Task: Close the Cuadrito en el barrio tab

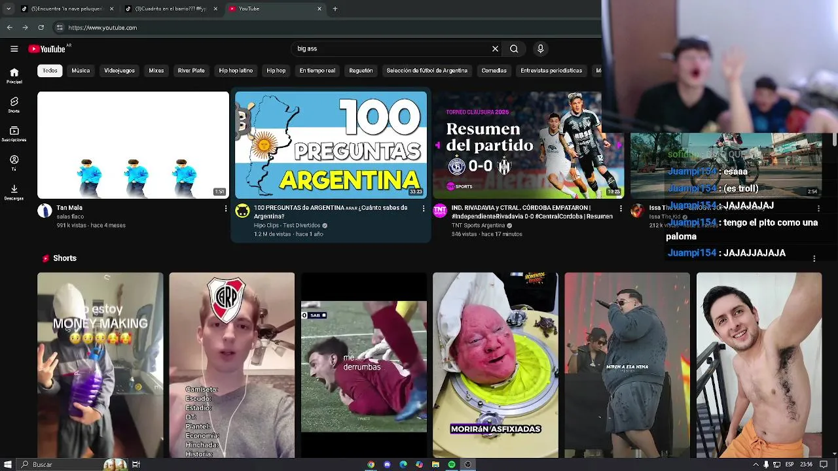Action: (215, 9)
